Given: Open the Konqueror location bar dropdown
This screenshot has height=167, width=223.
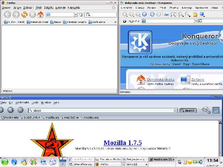Looking at the screenshot, I should point(196,21).
